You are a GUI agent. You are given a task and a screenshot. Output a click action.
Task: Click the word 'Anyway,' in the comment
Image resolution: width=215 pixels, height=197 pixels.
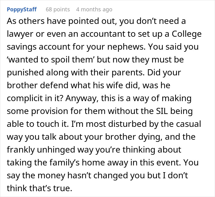(82, 99)
